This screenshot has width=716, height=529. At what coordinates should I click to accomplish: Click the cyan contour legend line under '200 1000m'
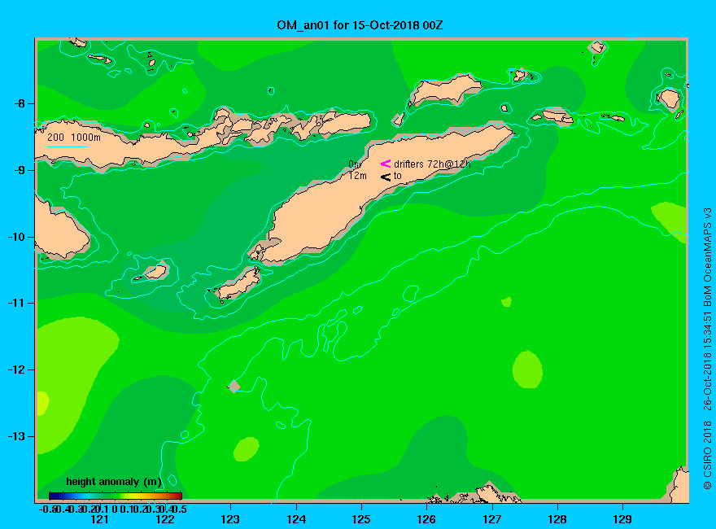point(67,146)
